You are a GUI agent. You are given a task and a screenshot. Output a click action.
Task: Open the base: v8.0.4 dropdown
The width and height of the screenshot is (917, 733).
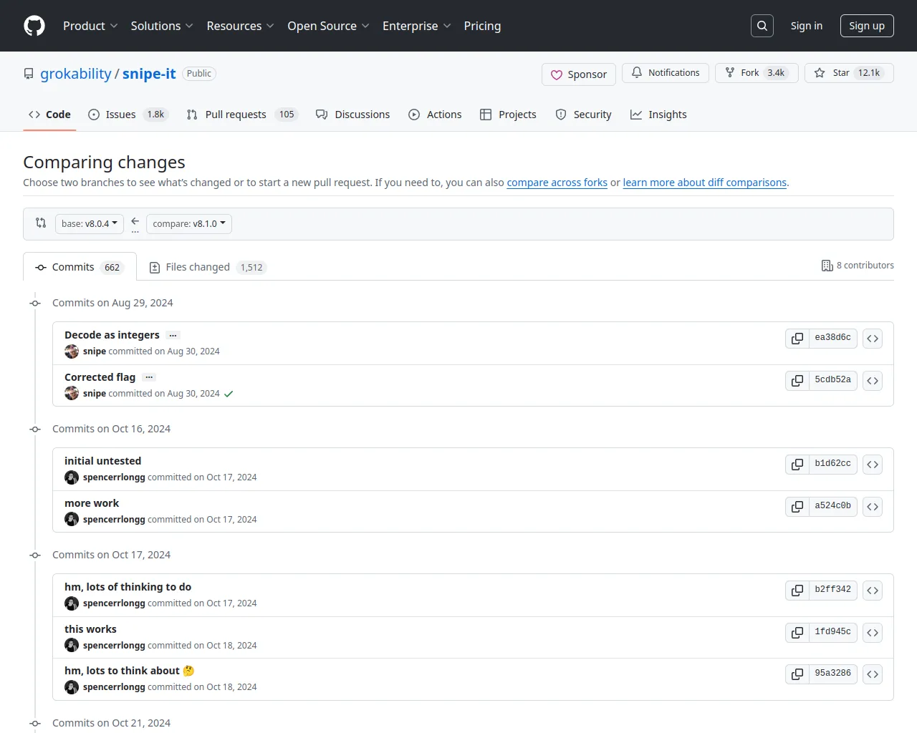(90, 223)
